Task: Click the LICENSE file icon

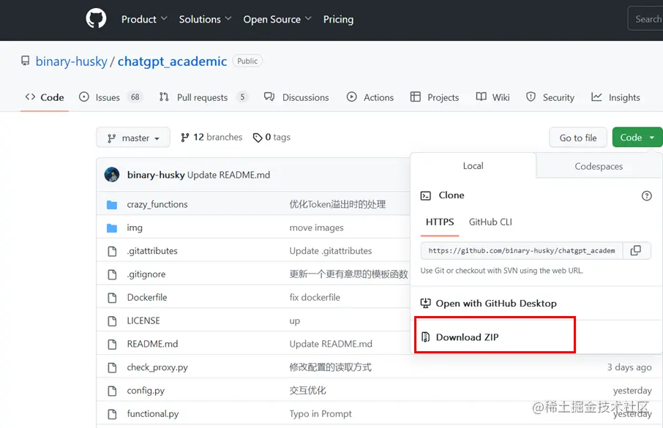Action: tap(112, 321)
